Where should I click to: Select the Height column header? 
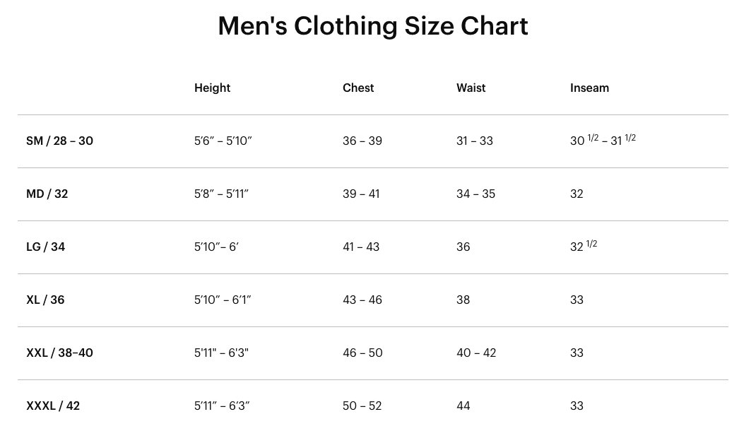(x=212, y=88)
